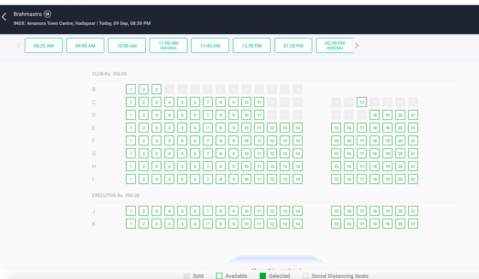Select the 08:25 AM showtime
479x279 pixels.
(x=44, y=46)
